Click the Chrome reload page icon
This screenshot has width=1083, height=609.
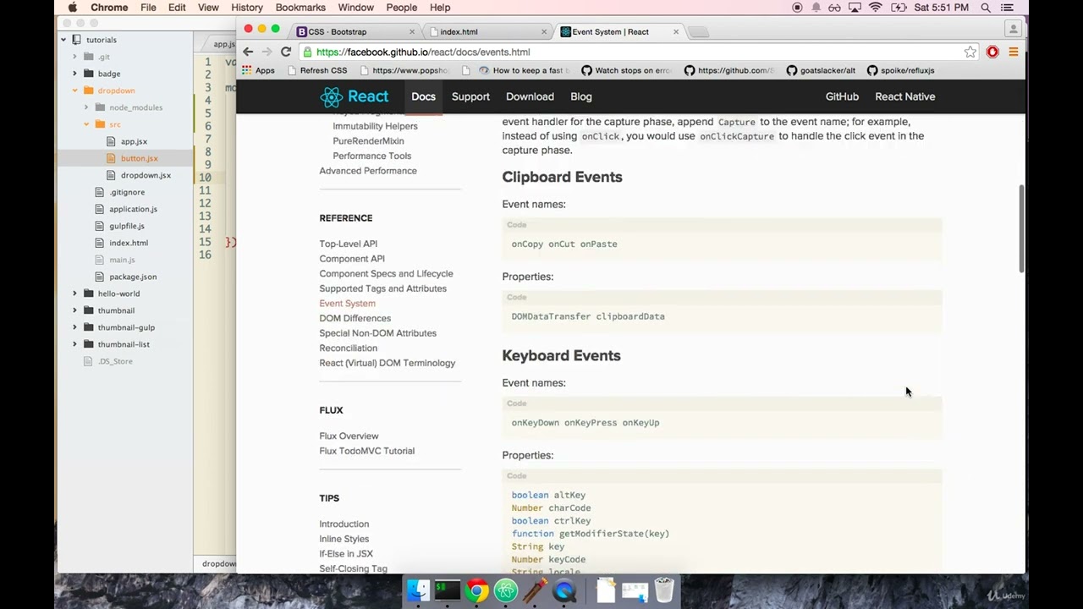pos(286,52)
